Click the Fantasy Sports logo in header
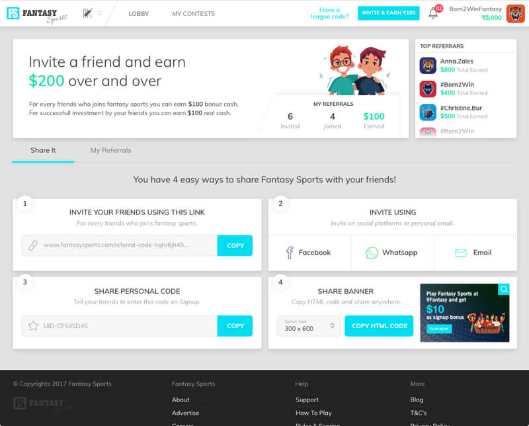The image size is (529, 426). click(37, 15)
